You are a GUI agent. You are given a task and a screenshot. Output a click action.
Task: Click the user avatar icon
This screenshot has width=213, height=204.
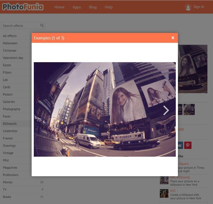188,7
